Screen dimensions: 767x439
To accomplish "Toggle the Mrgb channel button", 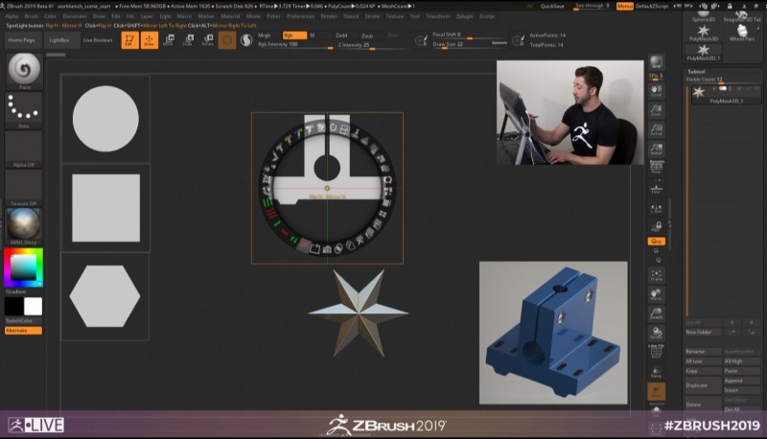I will click(265, 35).
